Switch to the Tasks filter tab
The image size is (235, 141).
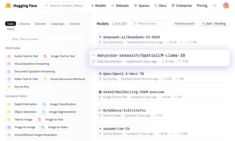click(10, 24)
